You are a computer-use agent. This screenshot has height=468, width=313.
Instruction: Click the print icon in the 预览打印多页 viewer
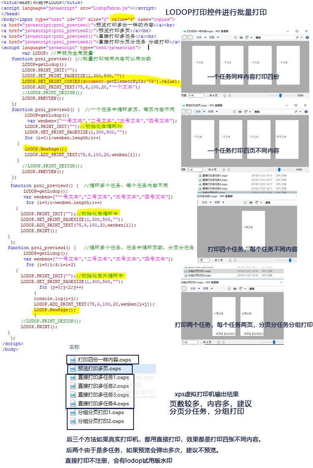tap(240, 112)
